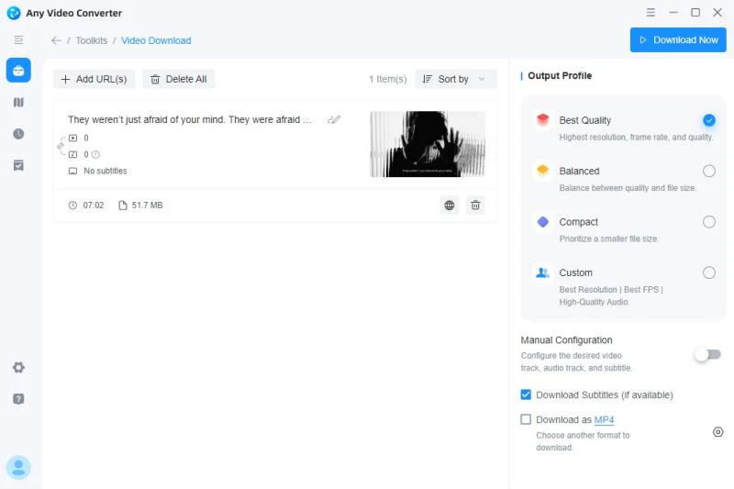
Task: Click Add URL(s) button
Action: [95, 79]
